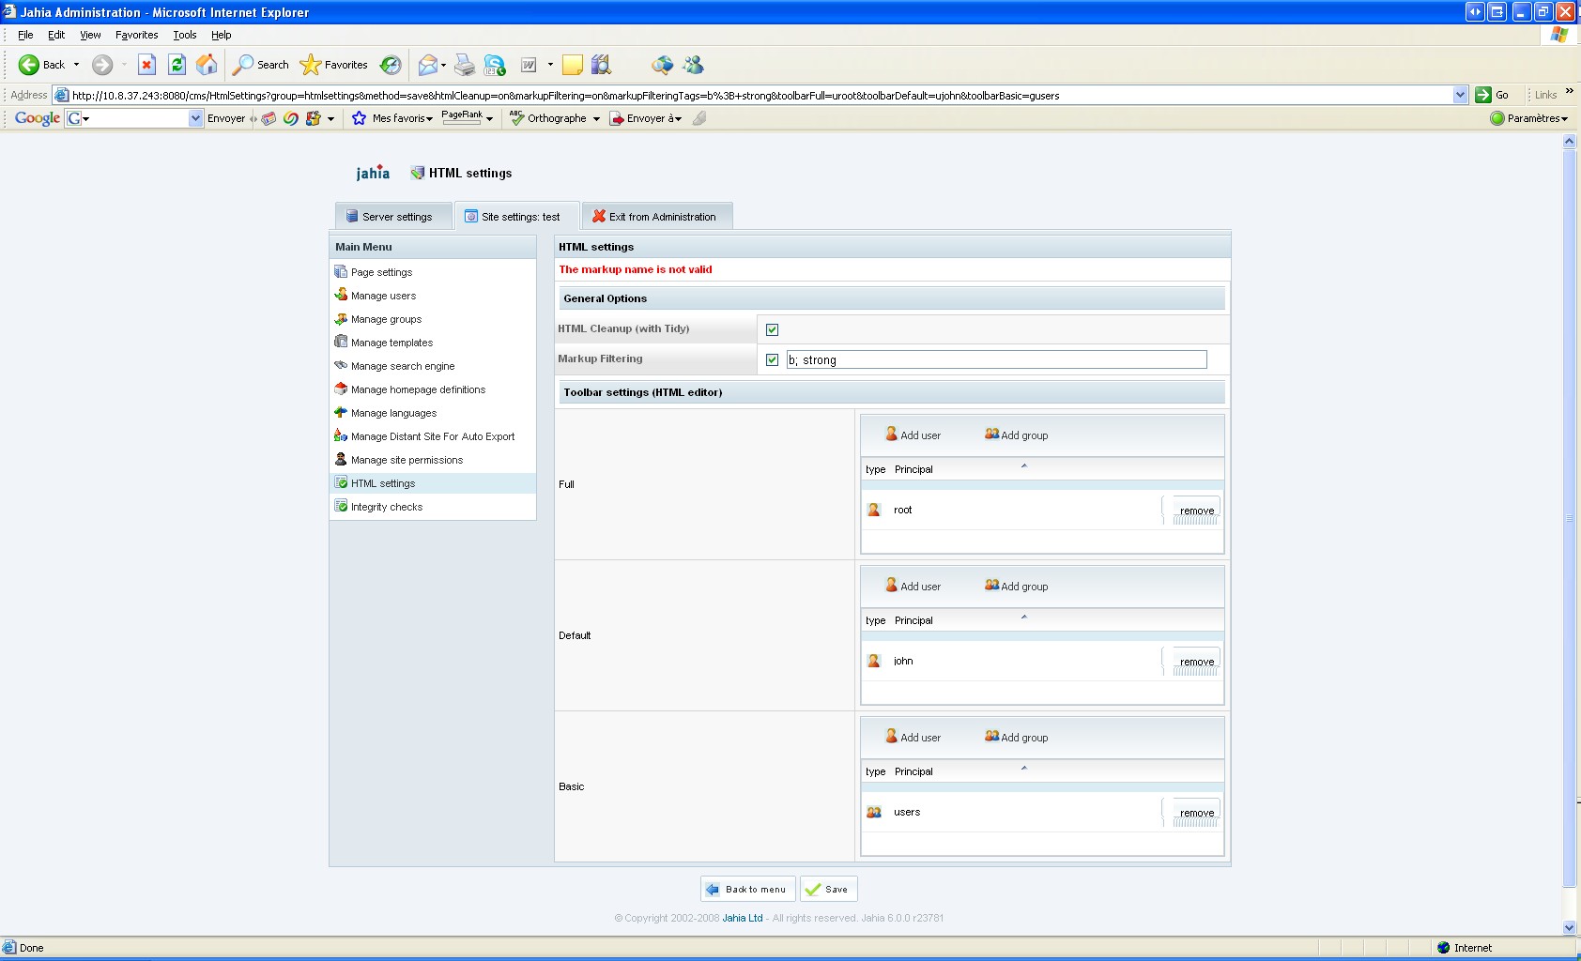The height and width of the screenshot is (961, 1581).
Task: Click the Manage users icon in Main Menu
Action: pos(341,295)
